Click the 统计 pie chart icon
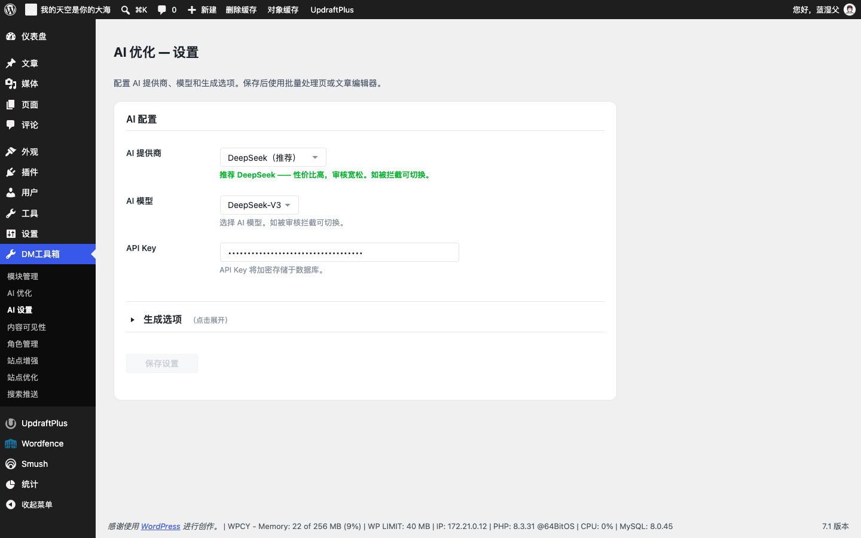The image size is (861, 538). pyautogui.click(x=11, y=484)
